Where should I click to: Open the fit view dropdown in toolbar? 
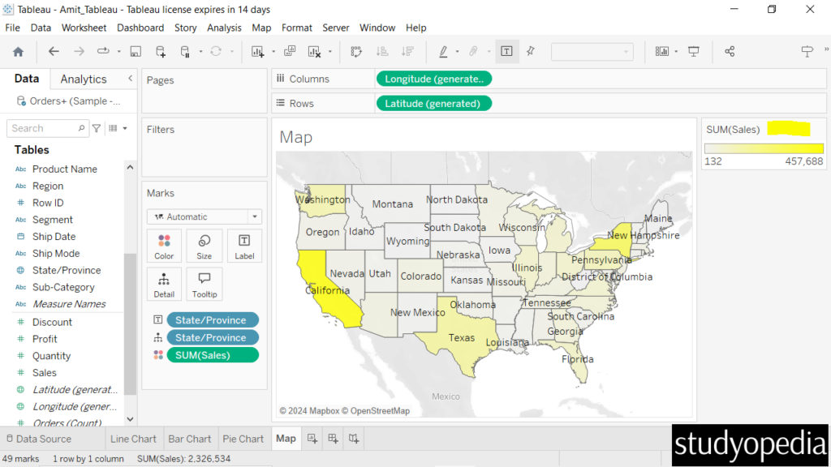592,51
